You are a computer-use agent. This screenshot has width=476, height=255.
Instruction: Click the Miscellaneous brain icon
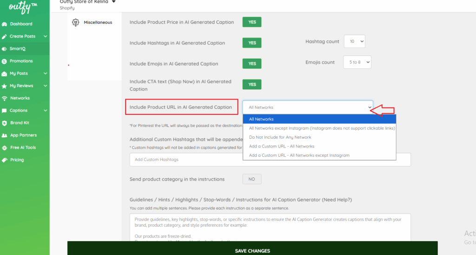point(76,22)
